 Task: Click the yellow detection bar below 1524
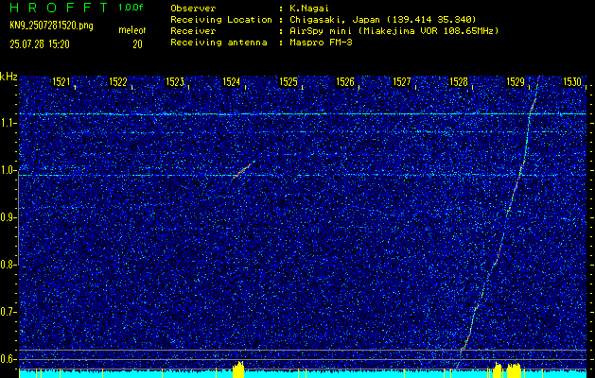click(238, 369)
